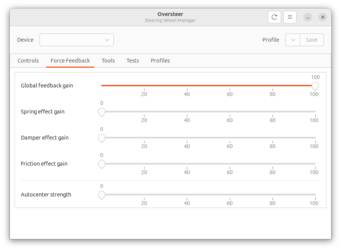The image size is (341, 250).
Task: Close the Oversteer window
Action: click(x=323, y=17)
